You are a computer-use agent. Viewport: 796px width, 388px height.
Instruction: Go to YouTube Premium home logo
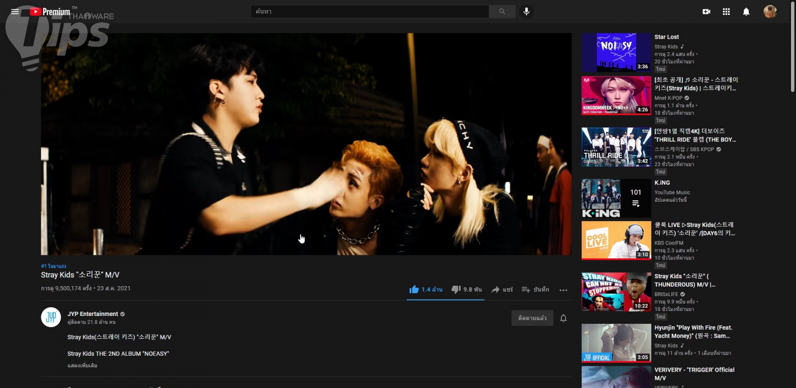(50, 11)
